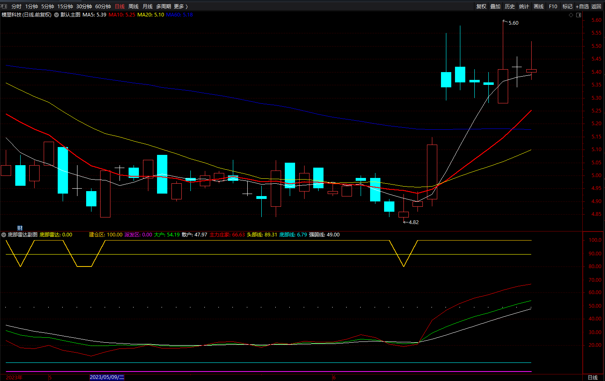Viewport: 605px width, 381px height.
Task: Toggle the right side panel icon
Action: tap(579, 15)
